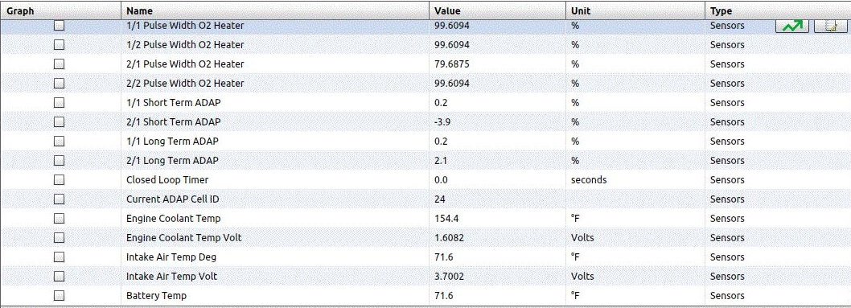Screen dimensions: 851x308
Task: Toggle graph checkbox for 2/1 Short Term ADAP
Action: (60, 122)
